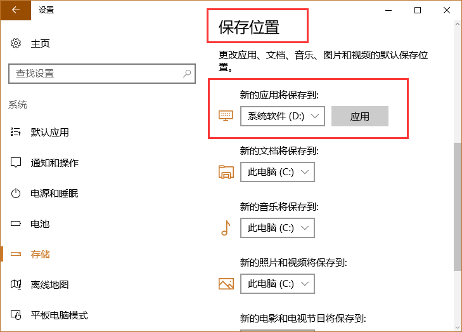Image resolution: width=462 pixels, height=332 pixels.
Task: Click the 通知和操作 message icon
Action: pos(16,163)
